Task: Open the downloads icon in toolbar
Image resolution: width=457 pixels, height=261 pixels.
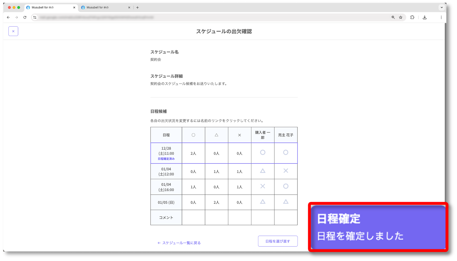Action: (424, 17)
